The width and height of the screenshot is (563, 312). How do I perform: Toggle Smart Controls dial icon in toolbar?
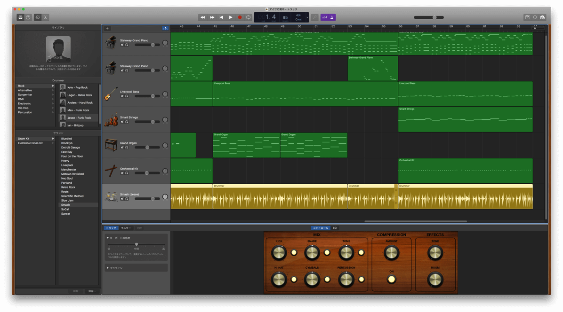[38, 17]
